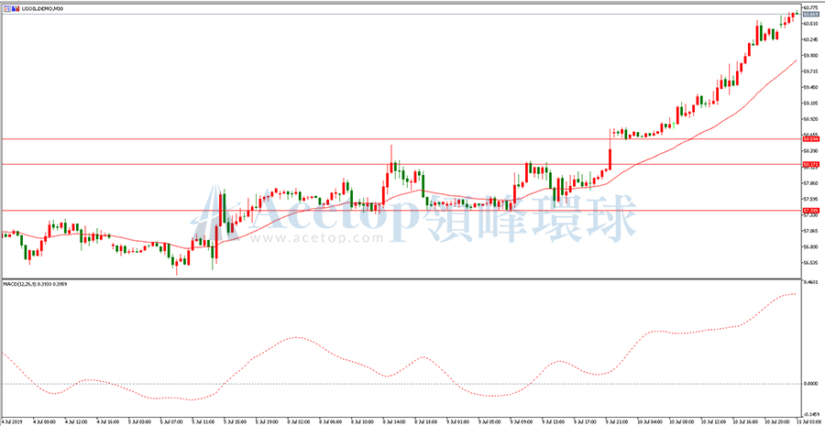The height and width of the screenshot is (426, 825).
Task: Click the '9 Jul 21:00' time axis label
Action: pyautogui.click(x=616, y=421)
